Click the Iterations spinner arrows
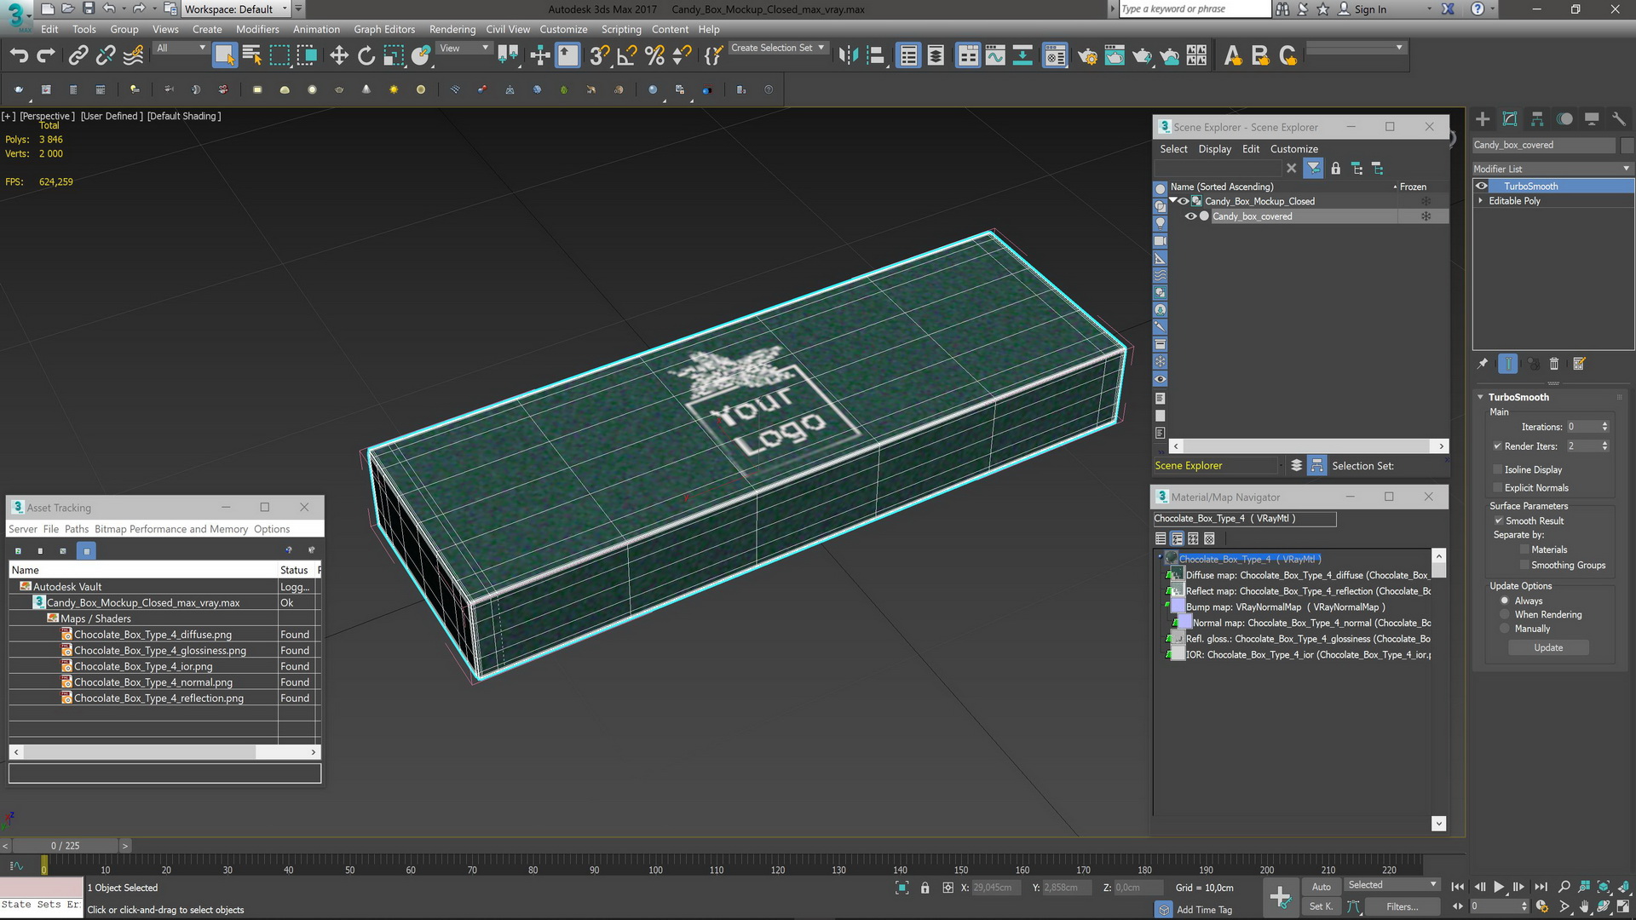This screenshot has height=920, width=1636. [x=1605, y=427]
